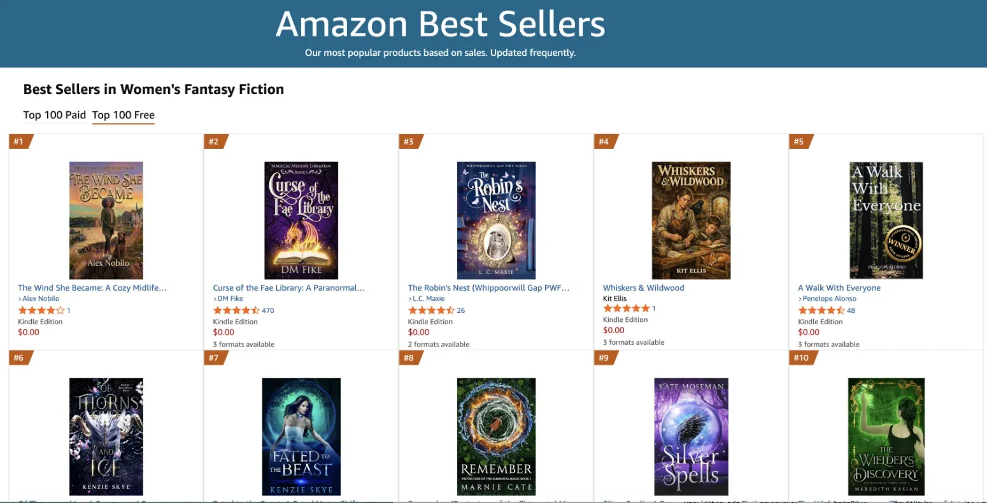The width and height of the screenshot is (987, 503).
Task: Visit author Penelope Alonso's page
Action: click(x=829, y=298)
